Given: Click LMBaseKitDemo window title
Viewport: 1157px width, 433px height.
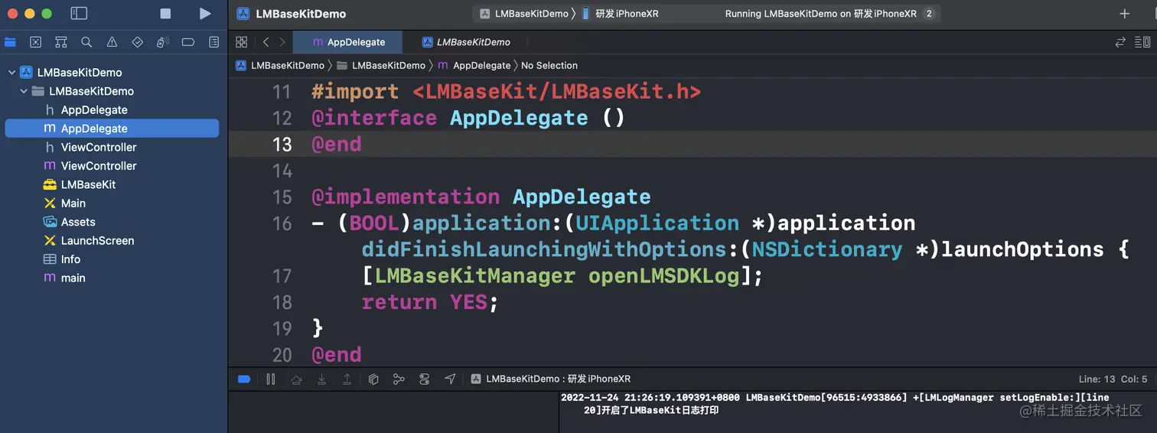Looking at the screenshot, I should [301, 14].
